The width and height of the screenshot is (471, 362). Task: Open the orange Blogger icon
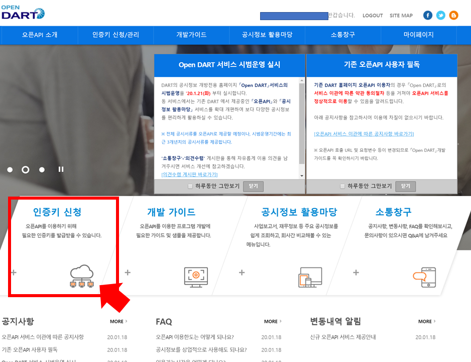453,15
